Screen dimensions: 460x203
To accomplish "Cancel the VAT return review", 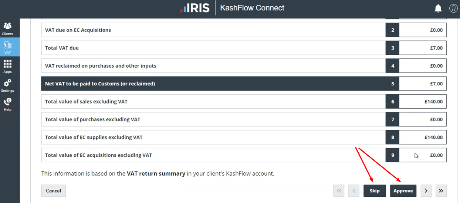I will [53, 191].
